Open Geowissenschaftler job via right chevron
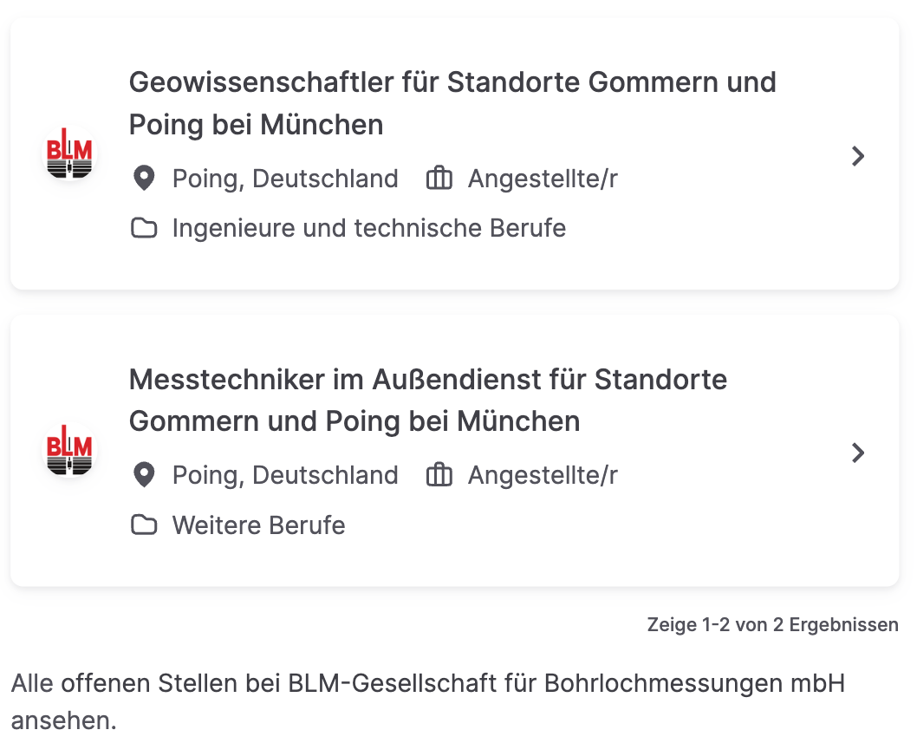 pyautogui.click(x=858, y=156)
